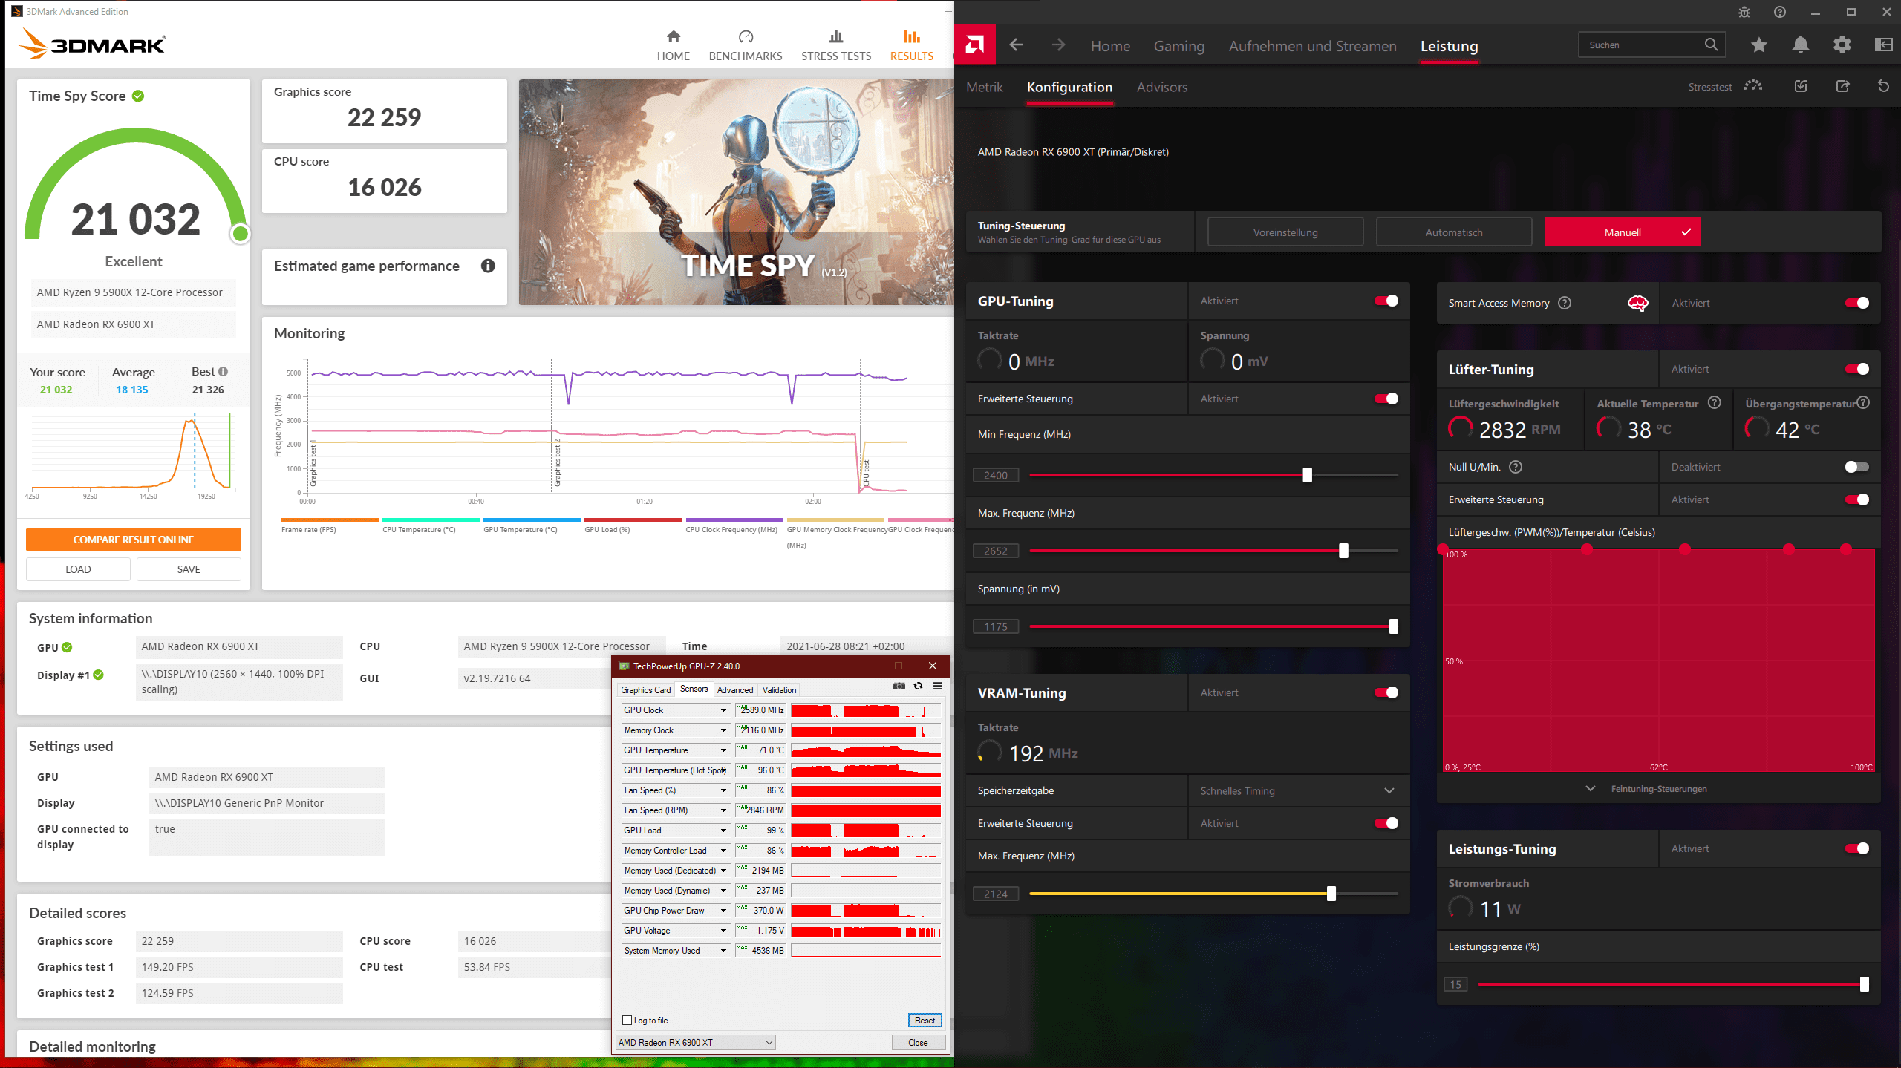Click the SAVE button in 3DMark
This screenshot has height=1068, width=1901.
[x=189, y=569]
